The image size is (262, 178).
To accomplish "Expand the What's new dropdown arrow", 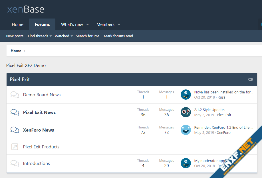I will click(88, 24).
